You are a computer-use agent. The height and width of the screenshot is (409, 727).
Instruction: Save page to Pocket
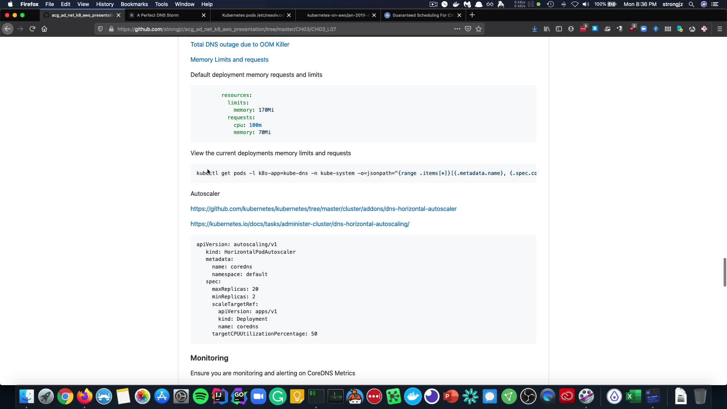tap(468, 29)
